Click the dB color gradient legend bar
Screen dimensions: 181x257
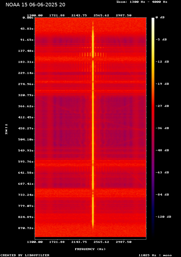pos(153,127)
